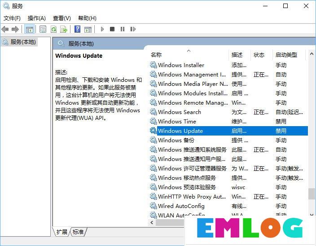Switch to the 扩展 tab
The image size is (316, 246).
click(x=61, y=232)
